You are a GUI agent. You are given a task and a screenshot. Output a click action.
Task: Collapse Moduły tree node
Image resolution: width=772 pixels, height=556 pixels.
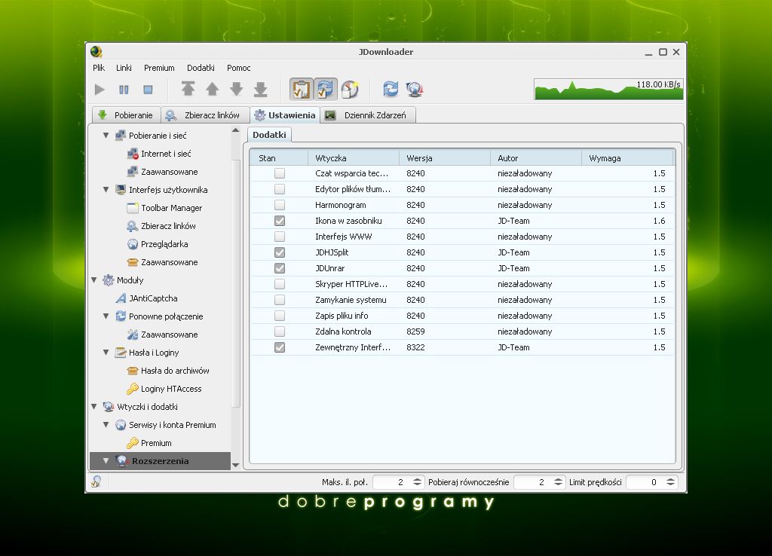coord(94,280)
